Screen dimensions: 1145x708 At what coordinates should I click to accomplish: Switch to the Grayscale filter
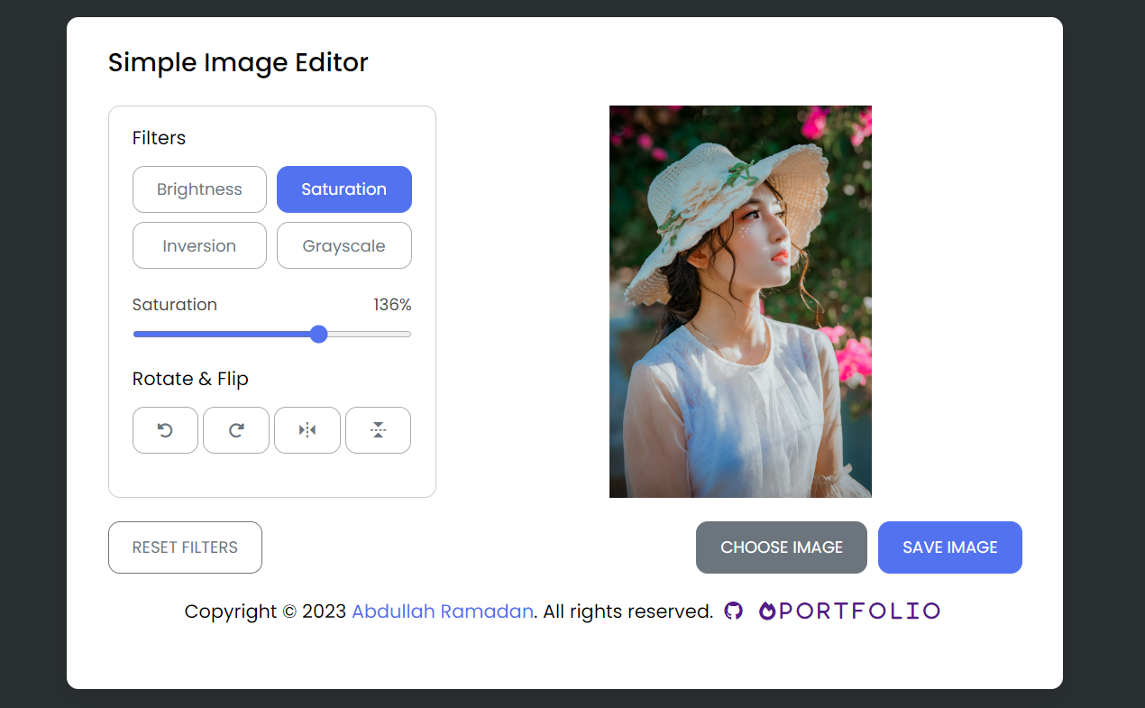(344, 245)
